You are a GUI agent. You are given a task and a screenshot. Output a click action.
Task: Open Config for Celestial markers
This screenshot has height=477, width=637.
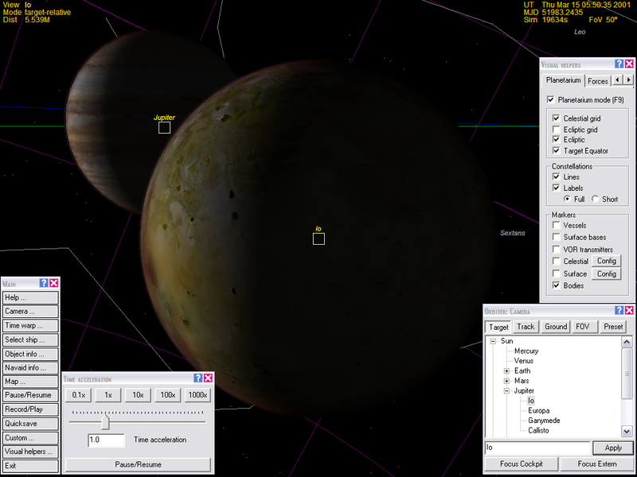tap(607, 261)
